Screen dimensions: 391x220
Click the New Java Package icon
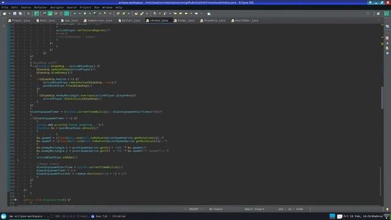[x=118, y=13]
